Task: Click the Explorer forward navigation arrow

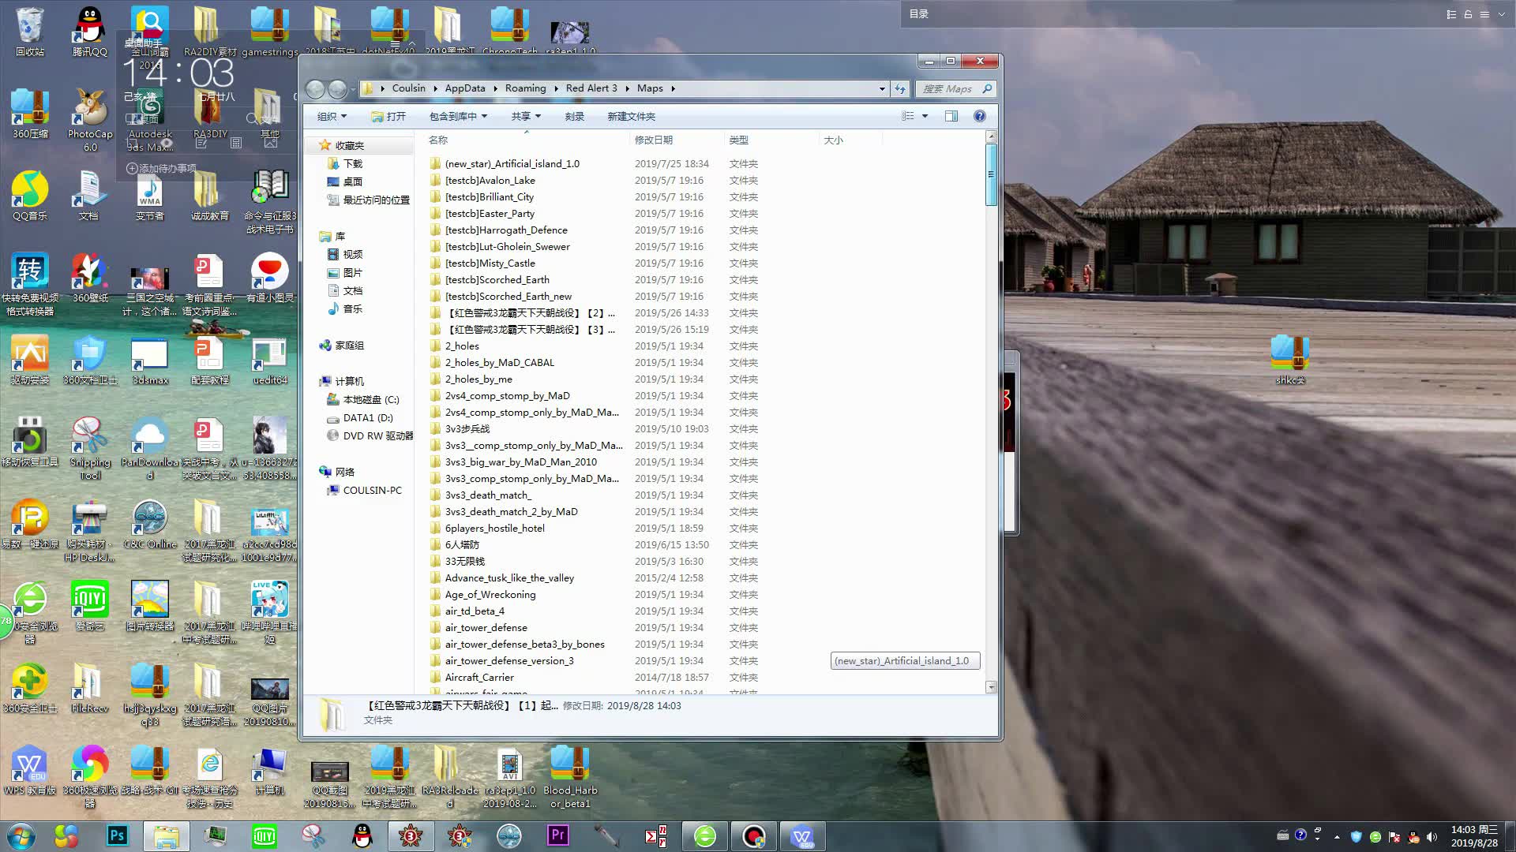Action: coord(337,89)
